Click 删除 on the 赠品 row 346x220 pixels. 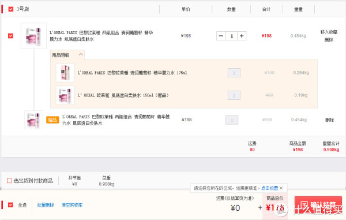tap(329, 120)
